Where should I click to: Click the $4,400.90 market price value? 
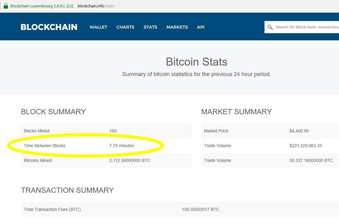click(x=299, y=131)
